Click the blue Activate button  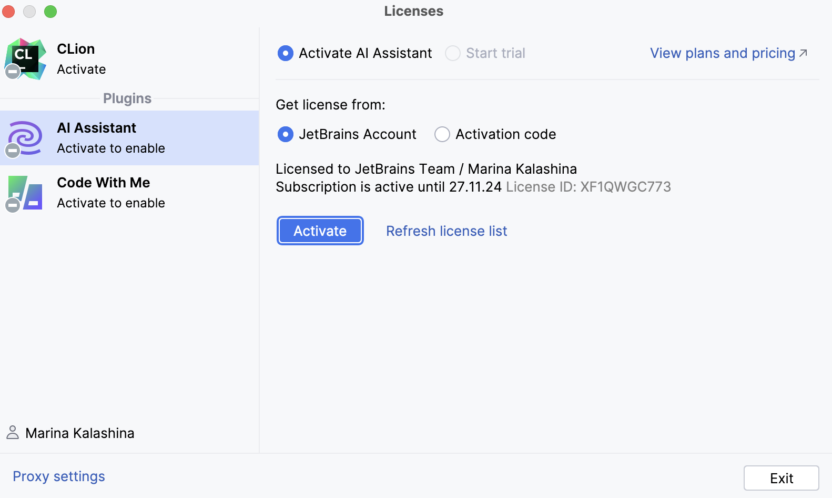[320, 231]
